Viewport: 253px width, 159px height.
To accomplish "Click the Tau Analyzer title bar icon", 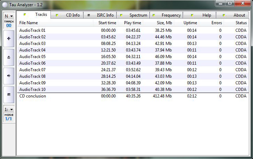I will pos(4,4).
